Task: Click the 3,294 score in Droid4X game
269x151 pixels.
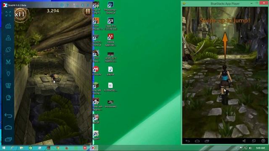Action: [x=53, y=11]
